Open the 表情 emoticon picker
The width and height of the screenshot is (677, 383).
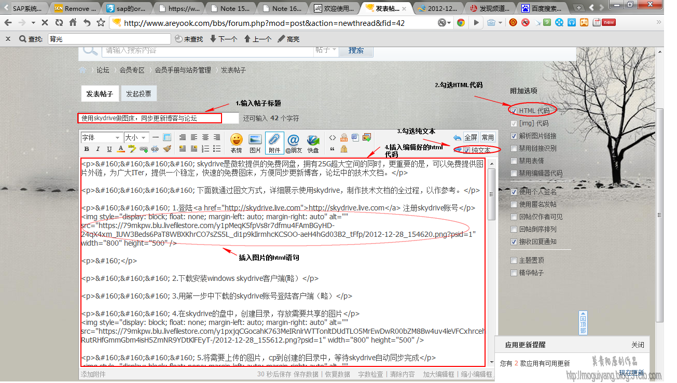click(236, 144)
